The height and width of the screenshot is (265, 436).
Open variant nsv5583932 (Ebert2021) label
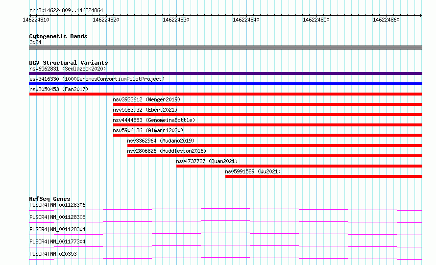click(145, 110)
